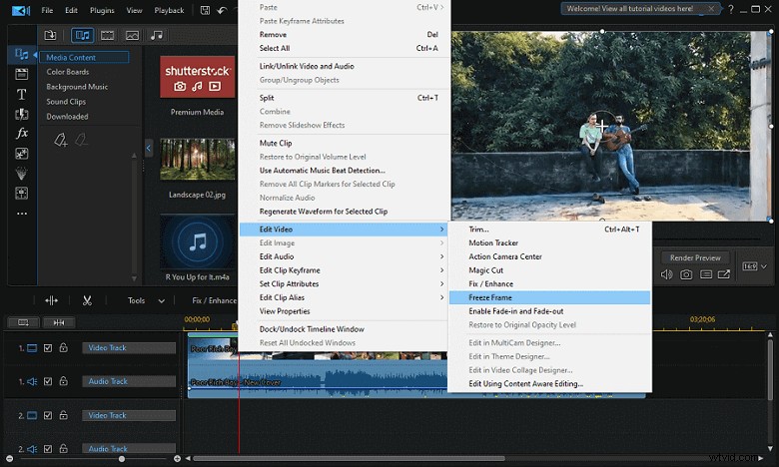
Task: Open the Title Room (T) icon
Action: (x=21, y=94)
